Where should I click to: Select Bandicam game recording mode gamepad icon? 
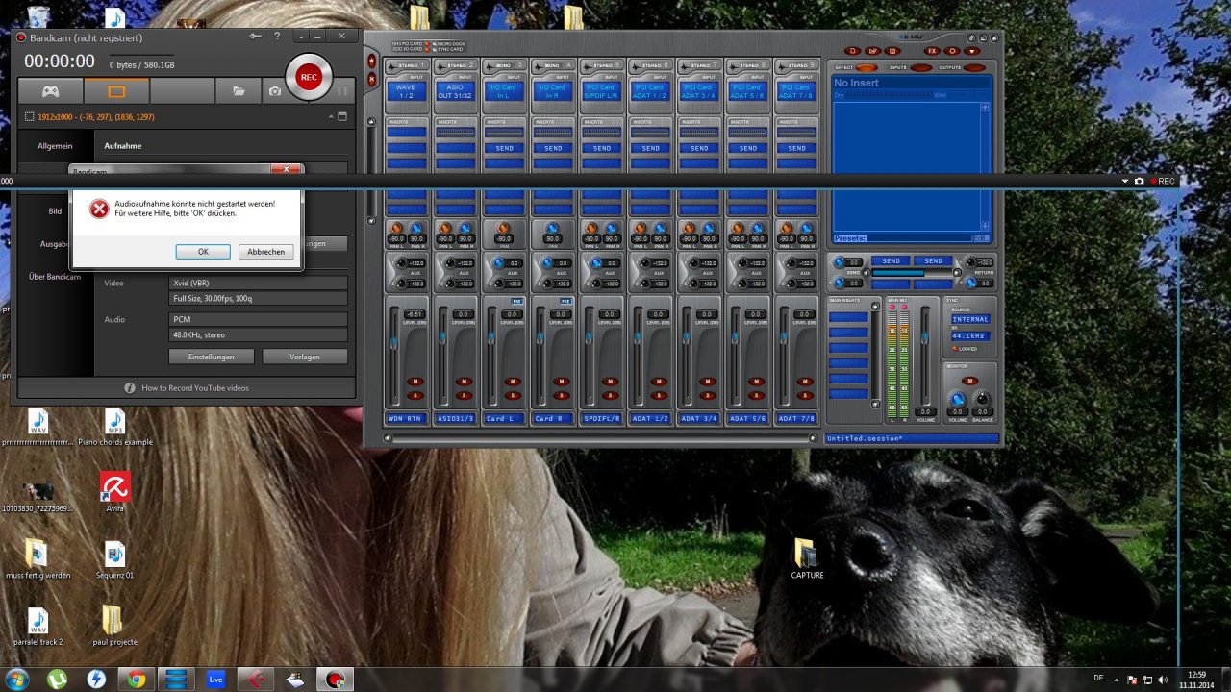point(50,91)
